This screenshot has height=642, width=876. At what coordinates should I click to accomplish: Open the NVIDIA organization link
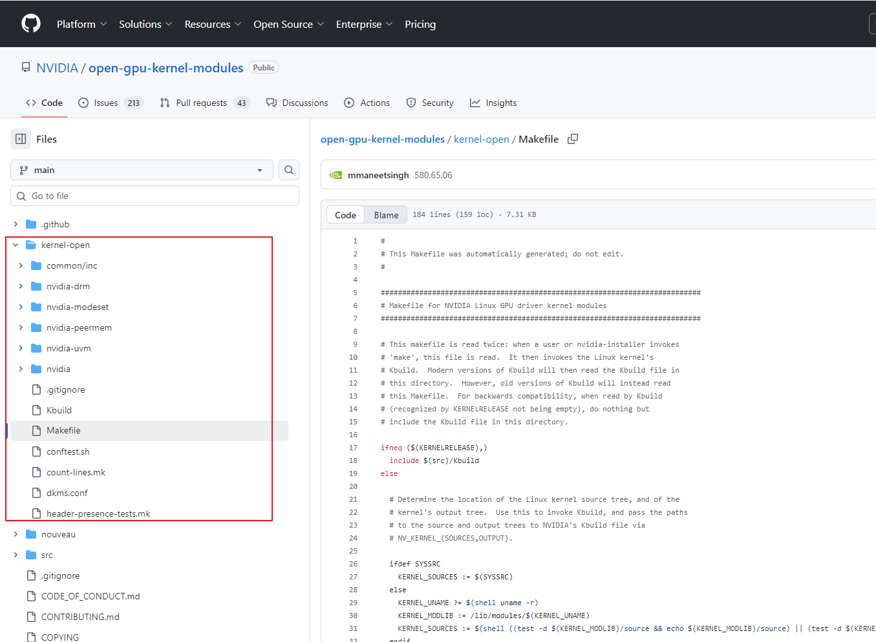(x=57, y=68)
